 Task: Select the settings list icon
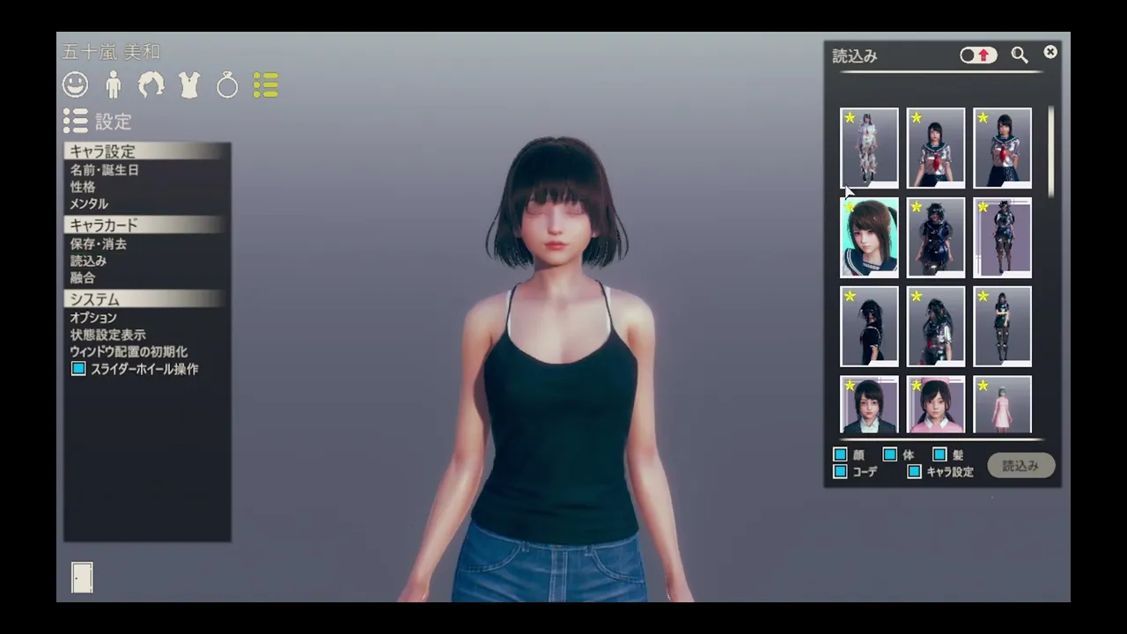coord(265,85)
